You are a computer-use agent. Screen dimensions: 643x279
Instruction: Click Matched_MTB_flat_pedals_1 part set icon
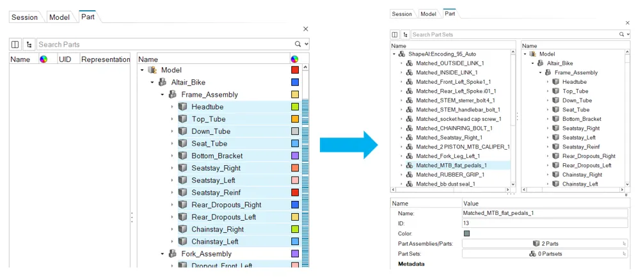pos(409,165)
